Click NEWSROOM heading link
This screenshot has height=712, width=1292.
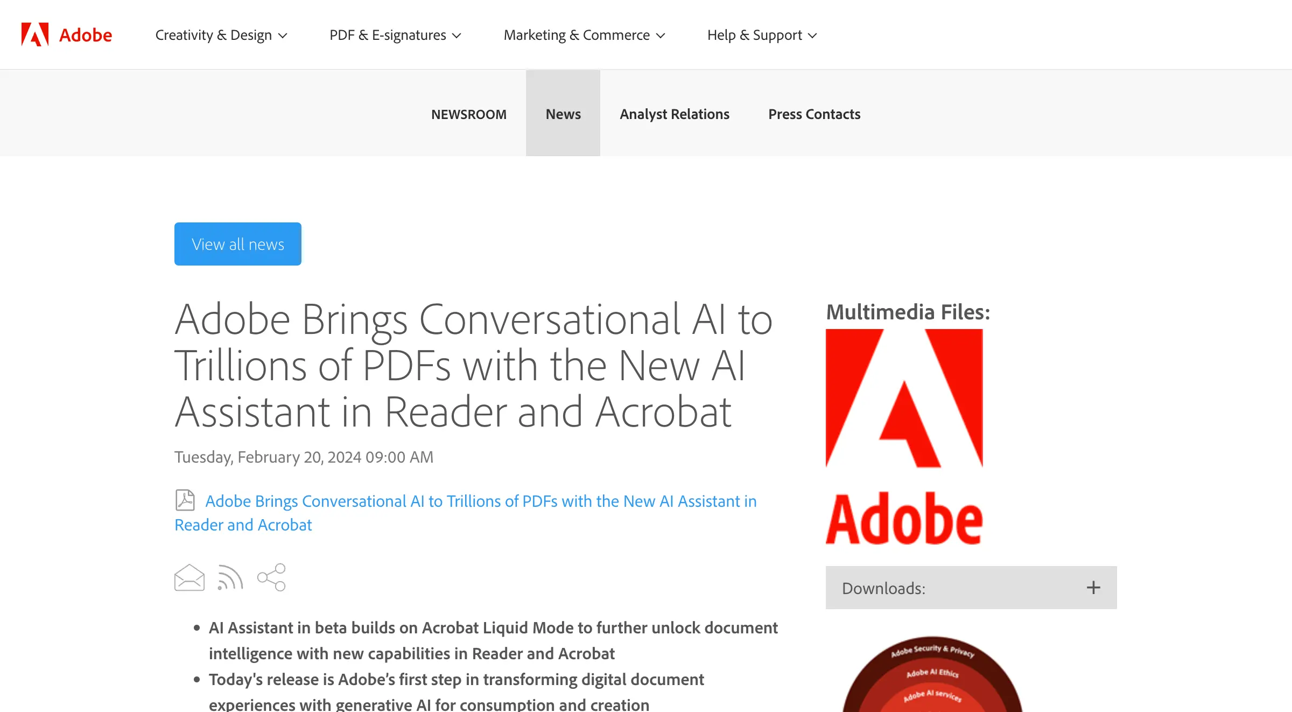click(x=469, y=114)
